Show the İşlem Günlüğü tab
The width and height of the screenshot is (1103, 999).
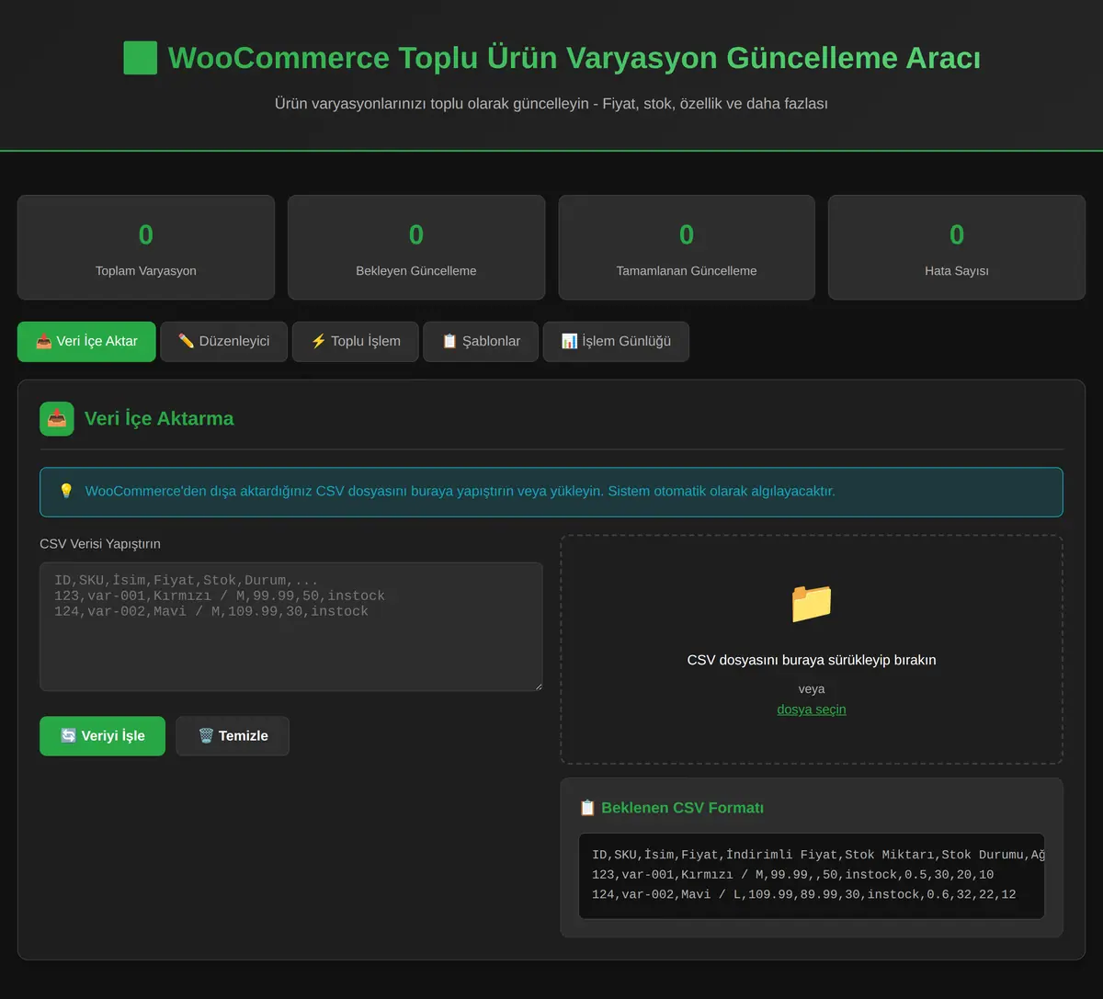[616, 341]
